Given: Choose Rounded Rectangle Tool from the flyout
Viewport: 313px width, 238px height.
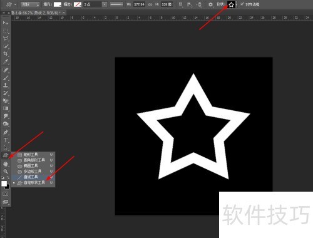Looking at the screenshot, I should [x=33, y=160].
